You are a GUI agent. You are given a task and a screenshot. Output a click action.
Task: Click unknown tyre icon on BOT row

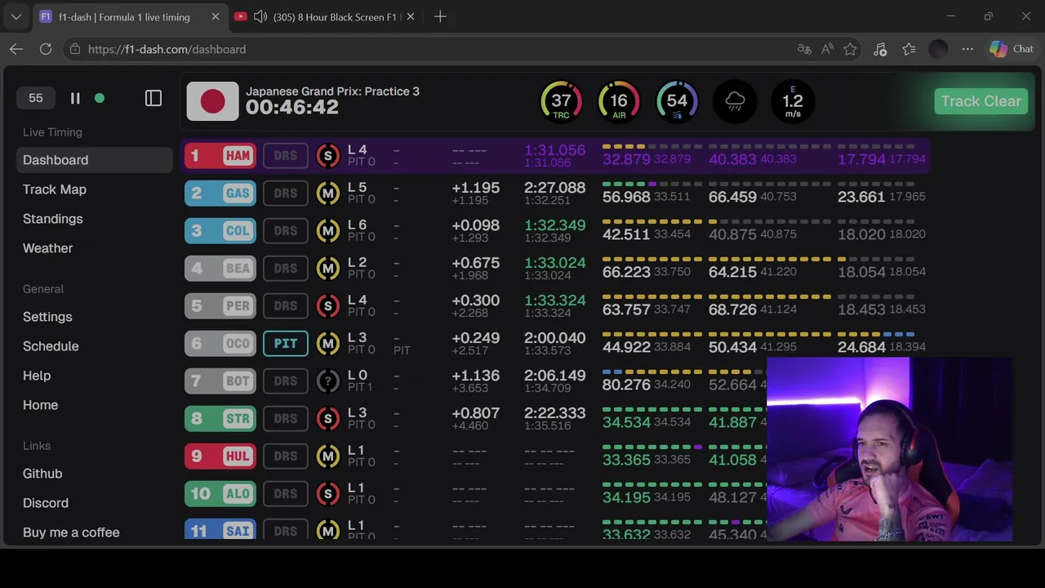(x=328, y=381)
